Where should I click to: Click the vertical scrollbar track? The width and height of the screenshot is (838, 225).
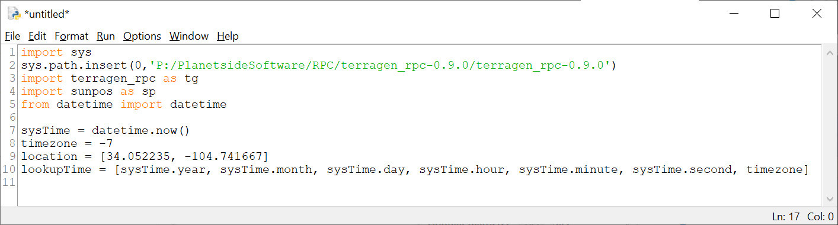point(829,126)
